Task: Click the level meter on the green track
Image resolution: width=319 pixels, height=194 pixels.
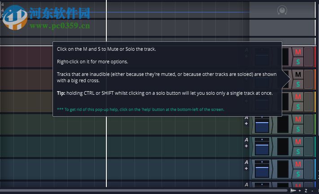Action: pos(283,124)
